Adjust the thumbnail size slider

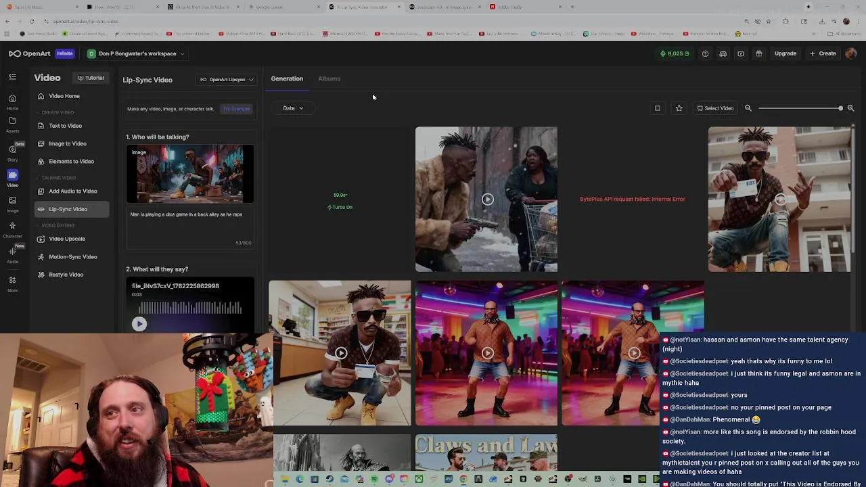[800, 108]
